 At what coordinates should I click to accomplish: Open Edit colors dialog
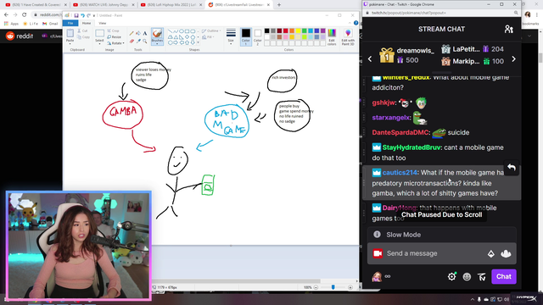click(x=332, y=37)
